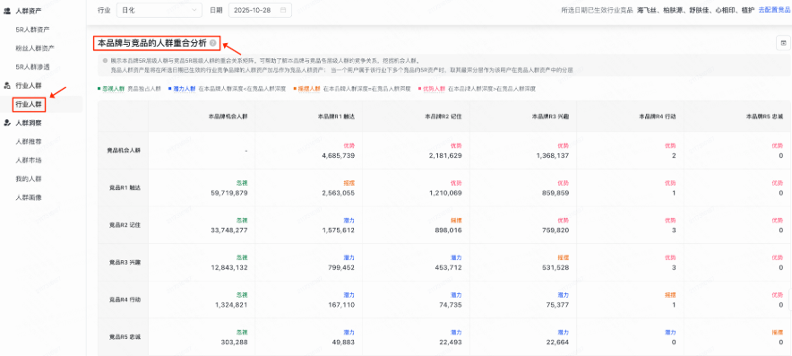Screen dimensions: 792x356
Task: Click the cell value 22,493
Action: pos(450,343)
